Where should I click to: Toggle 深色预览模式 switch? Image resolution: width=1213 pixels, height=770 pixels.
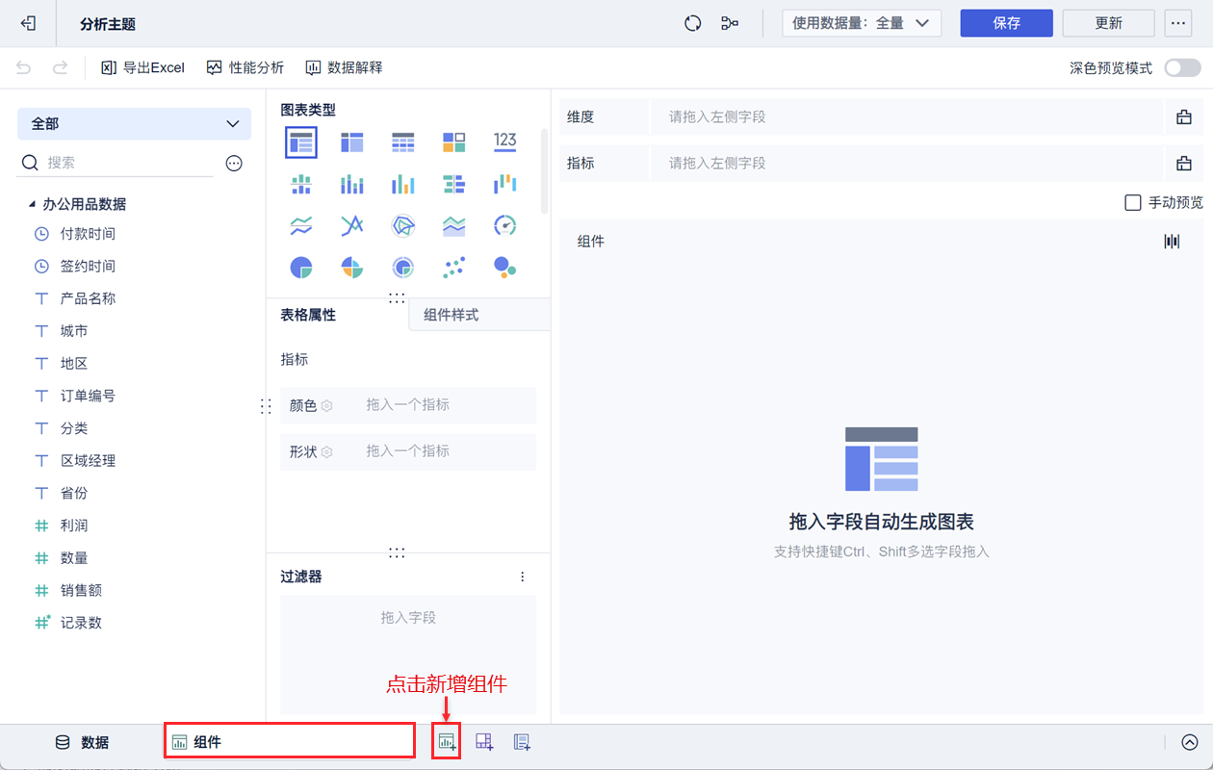point(1182,67)
